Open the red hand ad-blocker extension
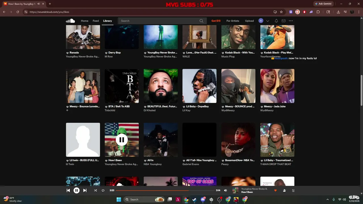363x204 pixels. (x=304, y=12)
